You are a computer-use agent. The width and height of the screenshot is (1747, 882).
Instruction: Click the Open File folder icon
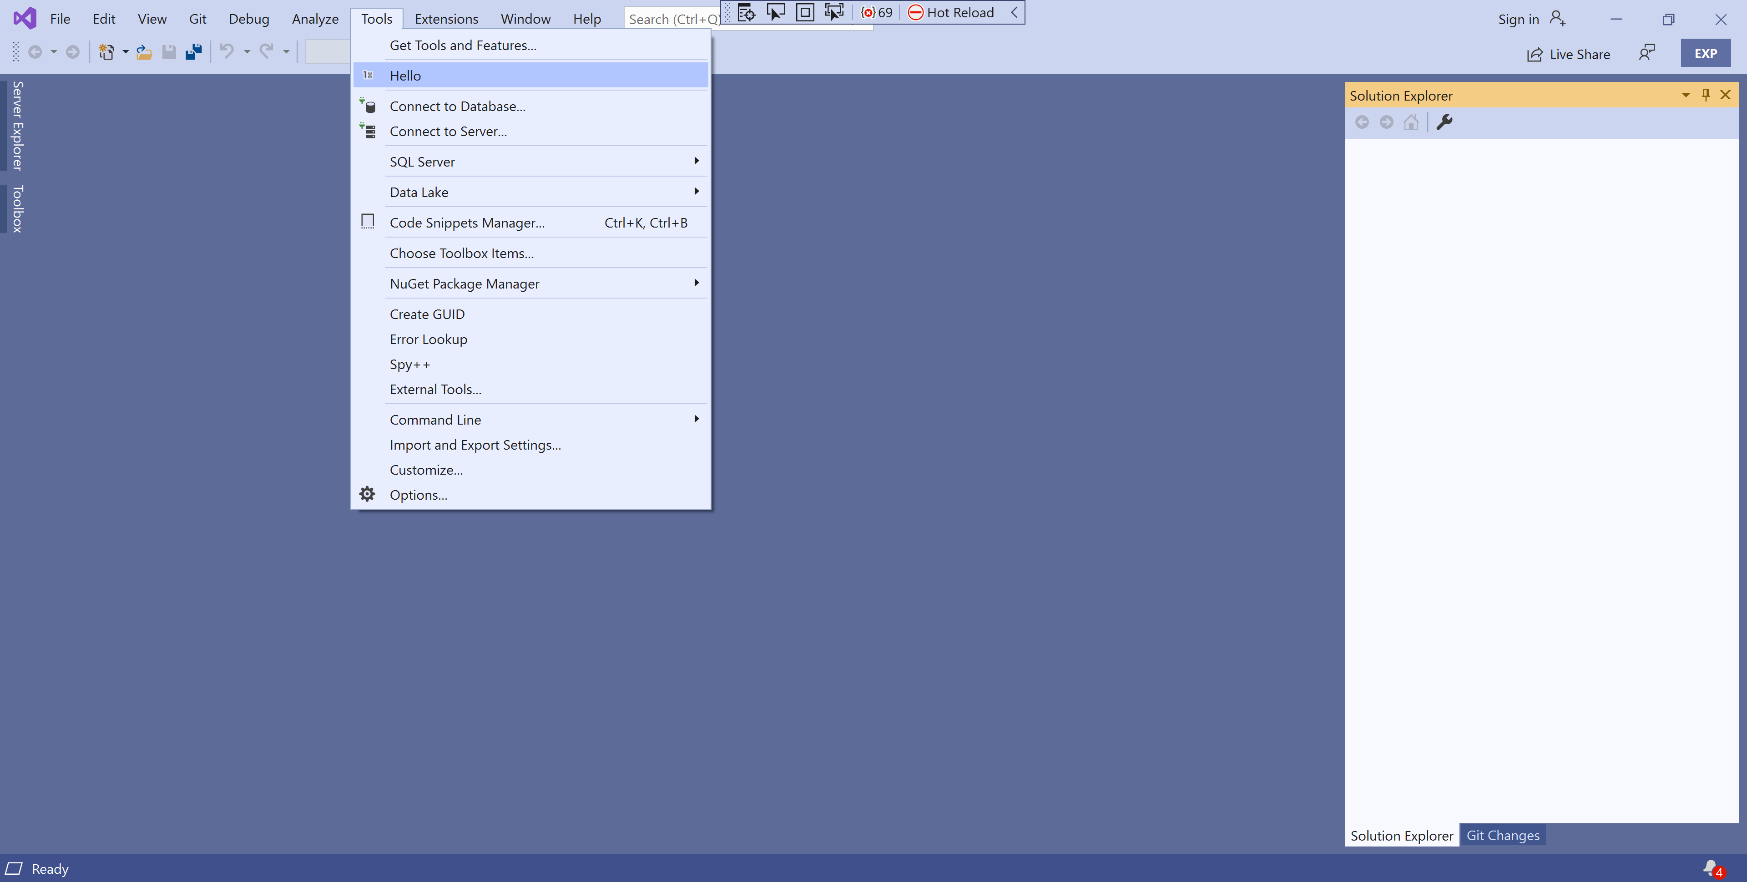[144, 51]
